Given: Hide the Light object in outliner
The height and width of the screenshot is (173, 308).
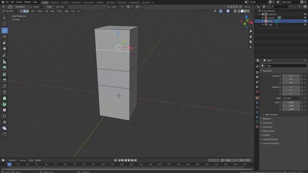Looking at the screenshot, I should (305, 25).
